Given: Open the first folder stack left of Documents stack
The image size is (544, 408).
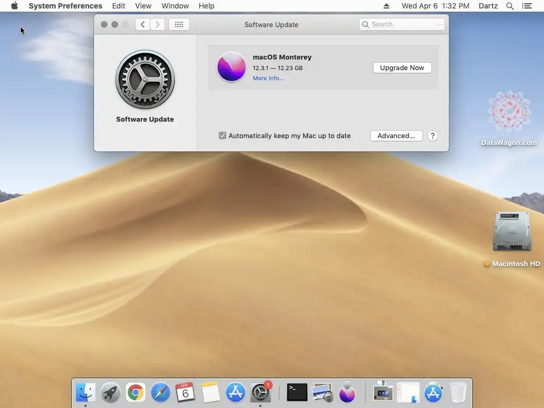Looking at the screenshot, I should [383, 393].
